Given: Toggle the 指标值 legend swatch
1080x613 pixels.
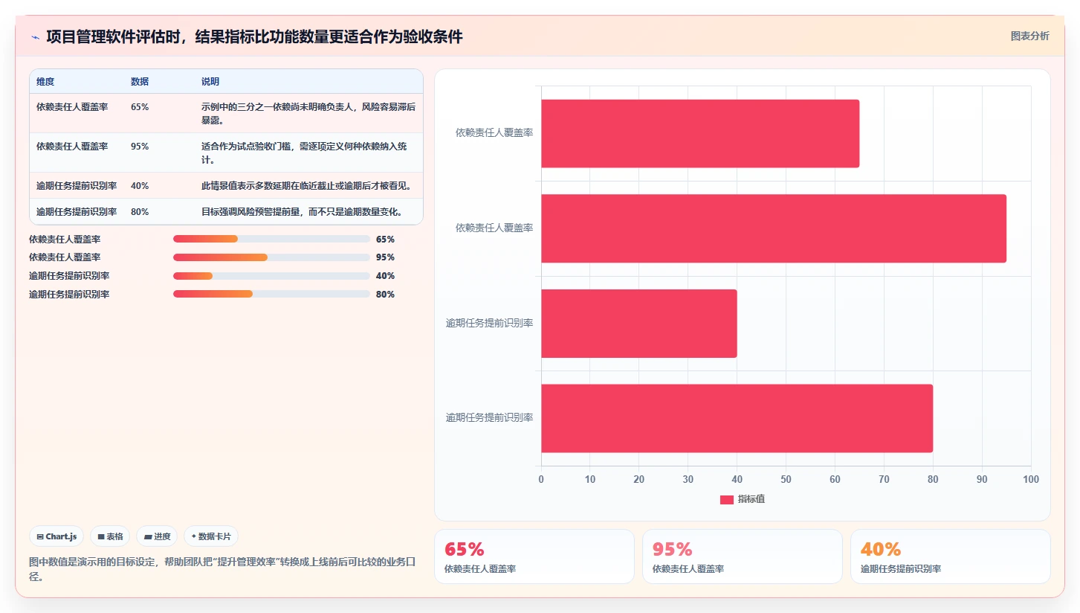Looking at the screenshot, I should 726,499.
